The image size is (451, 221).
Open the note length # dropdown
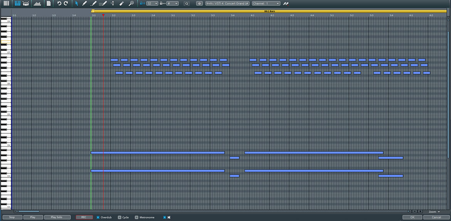click(172, 3)
